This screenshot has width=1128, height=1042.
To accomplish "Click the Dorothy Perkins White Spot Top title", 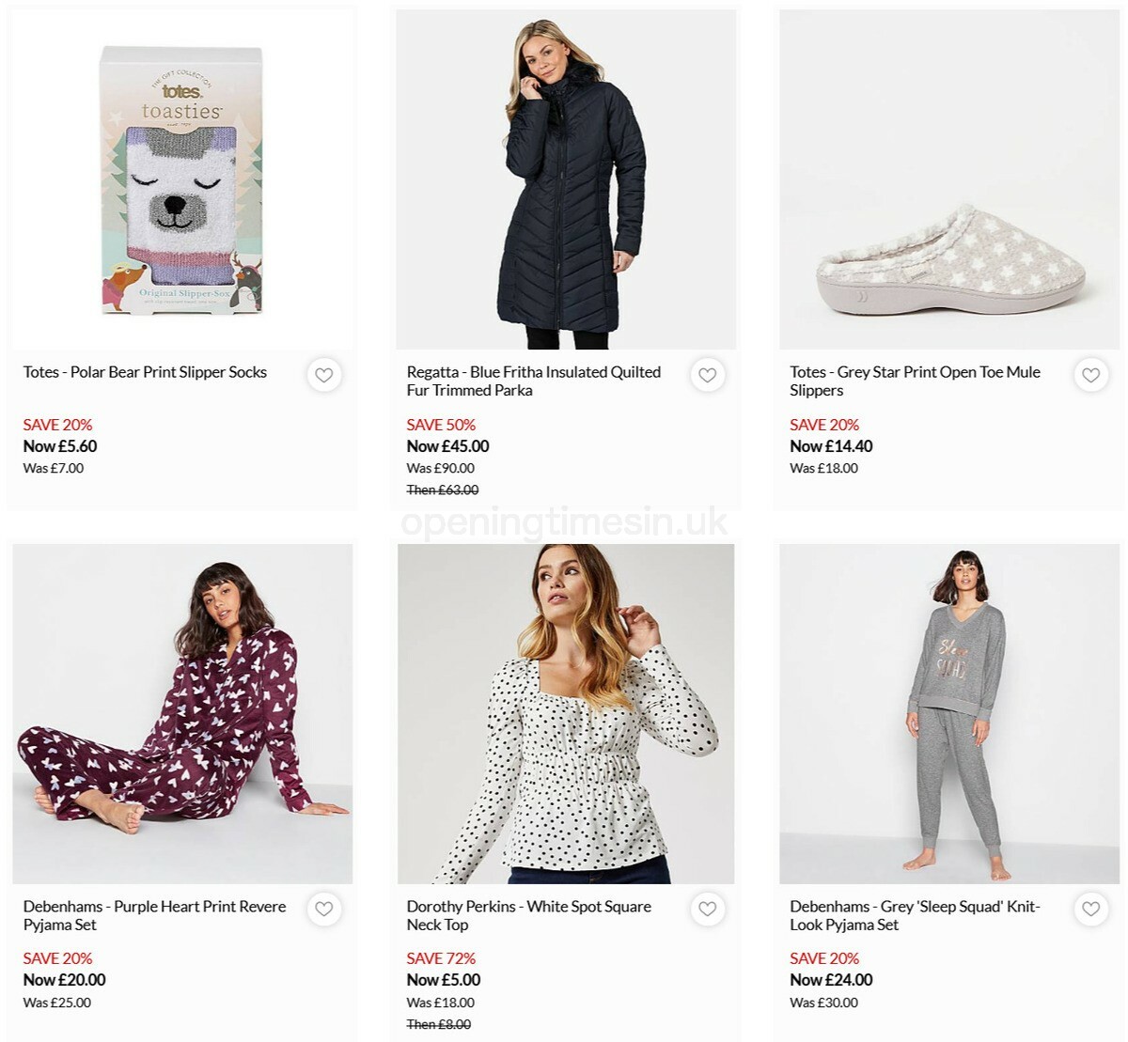I will [528, 916].
